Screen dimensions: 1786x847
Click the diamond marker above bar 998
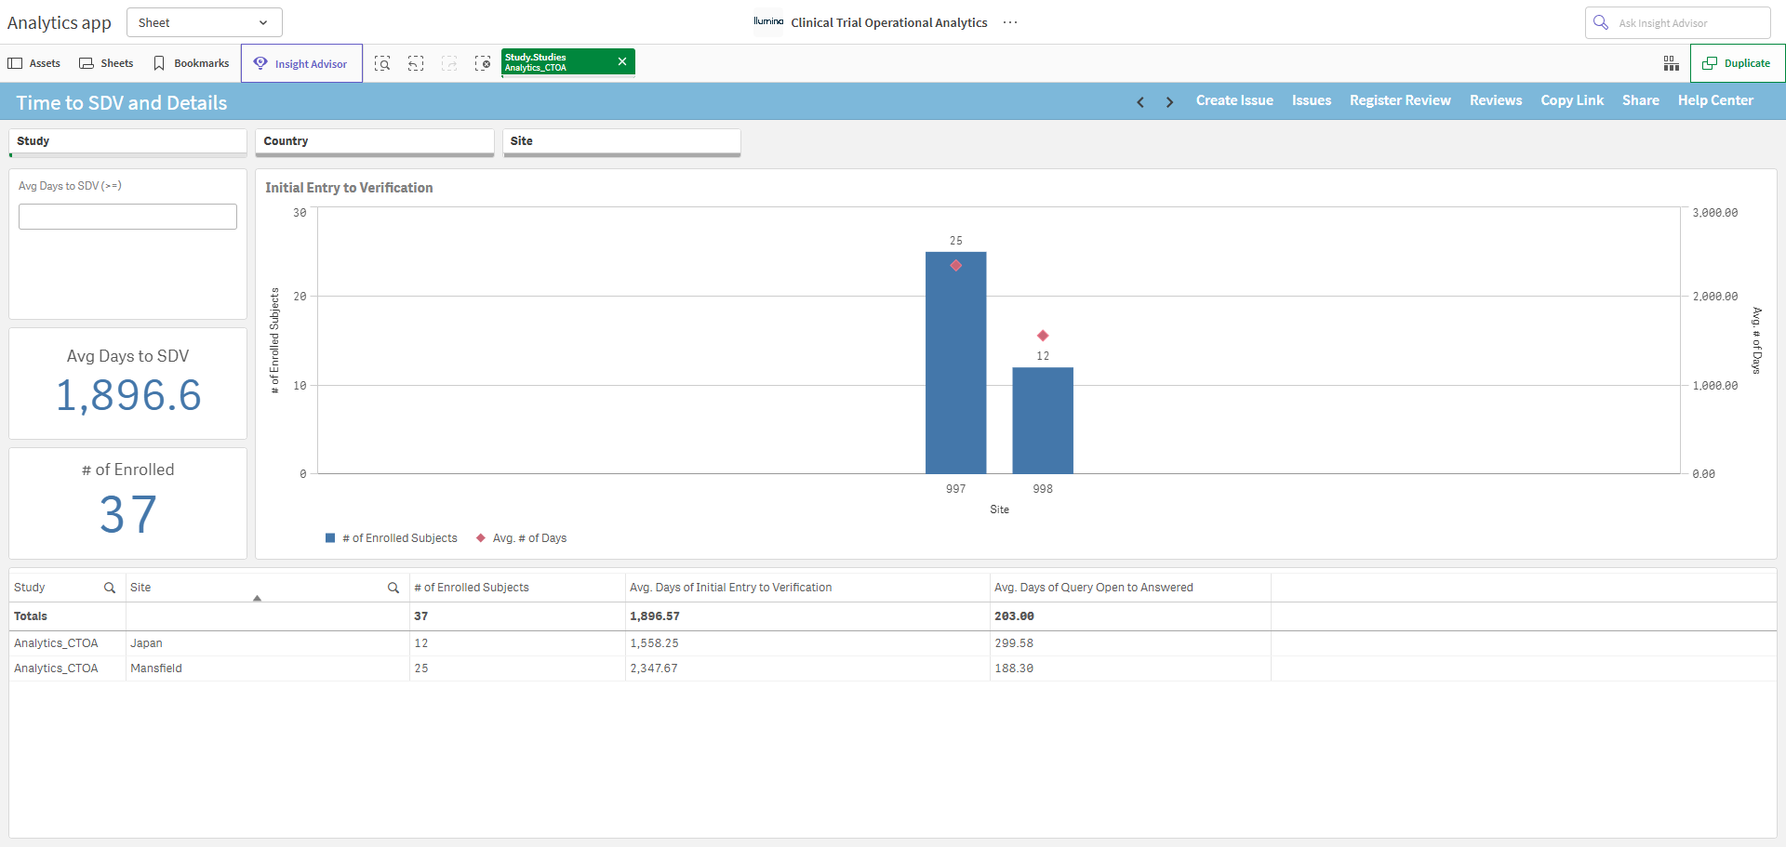1043,336
